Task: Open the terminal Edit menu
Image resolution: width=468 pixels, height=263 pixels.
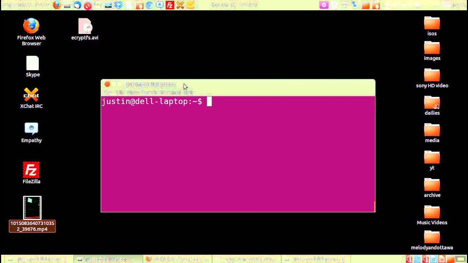Action: click(x=119, y=93)
